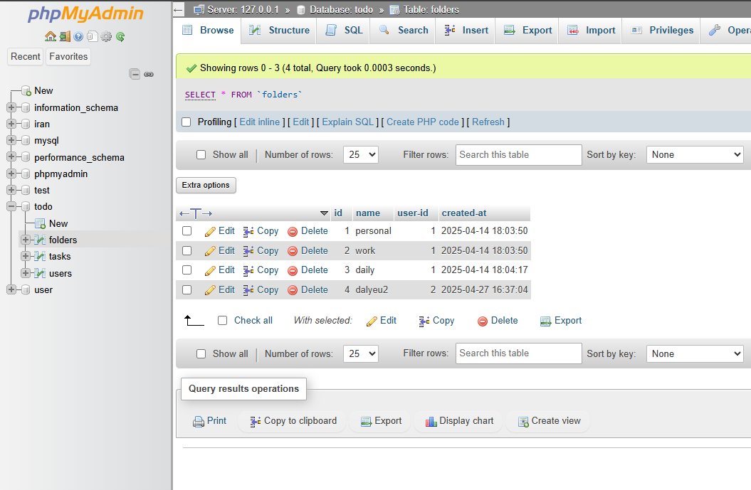Click the Create view icon
Screen dimensions: 751x490
click(523, 422)
